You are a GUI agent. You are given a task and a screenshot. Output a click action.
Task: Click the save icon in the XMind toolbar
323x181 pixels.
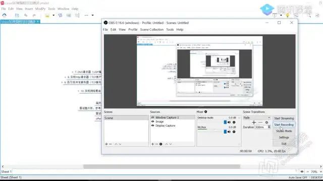[x=17, y=15]
